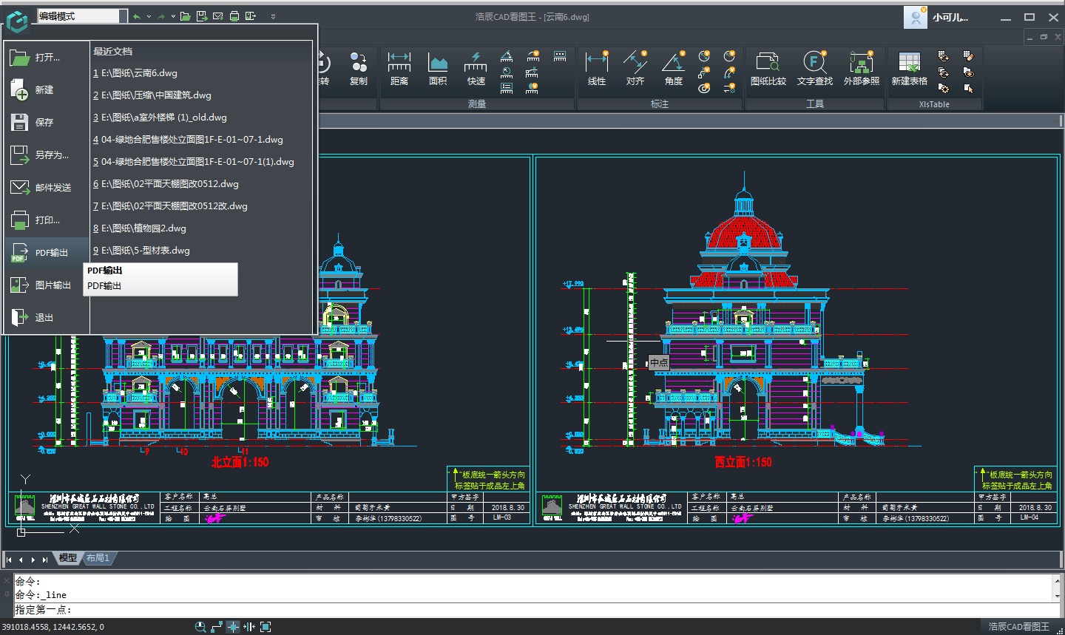The image size is (1065, 635).
Task: Select the 对齐 (Aligned) dimension tool
Action: coord(635,69)
